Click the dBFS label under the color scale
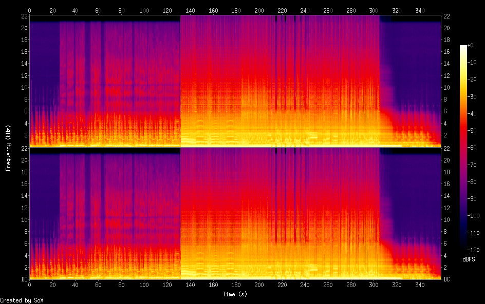Screen dimensions: 485x304 pos(469,260)
